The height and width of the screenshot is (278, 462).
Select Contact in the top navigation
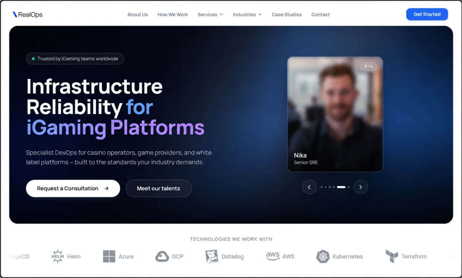click(x=320, y=15)
